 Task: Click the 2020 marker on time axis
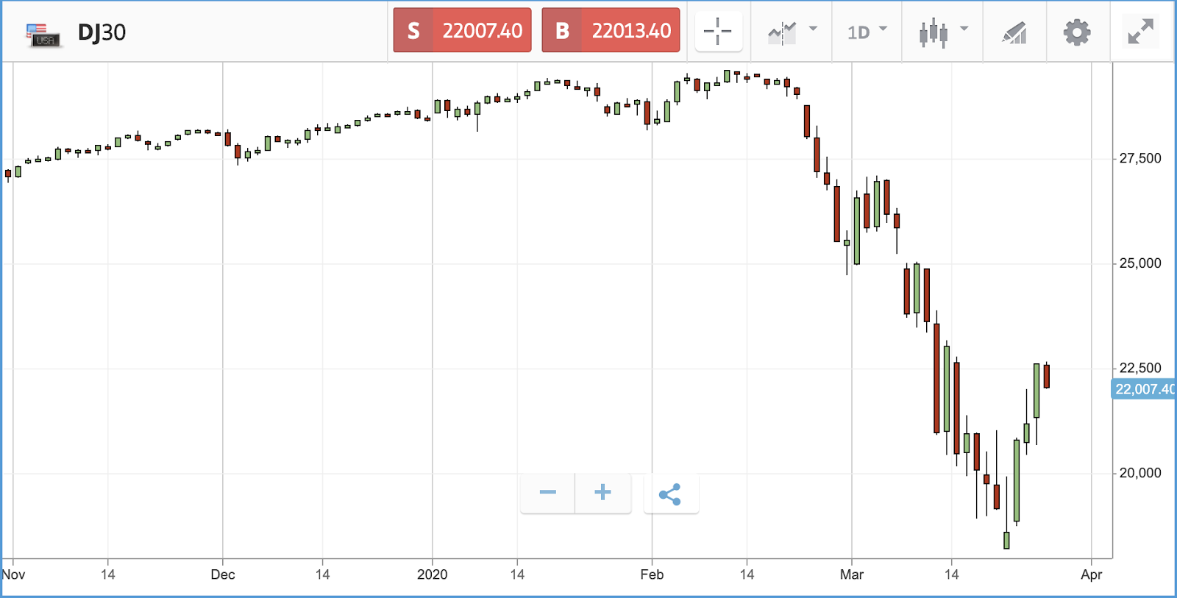point(433,574)
